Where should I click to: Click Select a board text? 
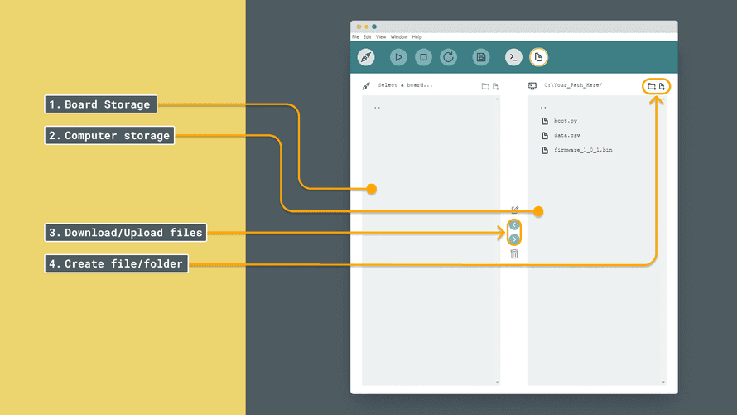click(x=405, y=85)
